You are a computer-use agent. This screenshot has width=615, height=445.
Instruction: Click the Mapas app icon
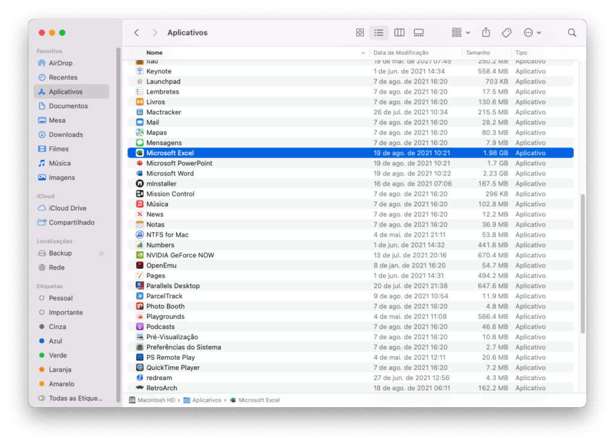pos(139,132)
